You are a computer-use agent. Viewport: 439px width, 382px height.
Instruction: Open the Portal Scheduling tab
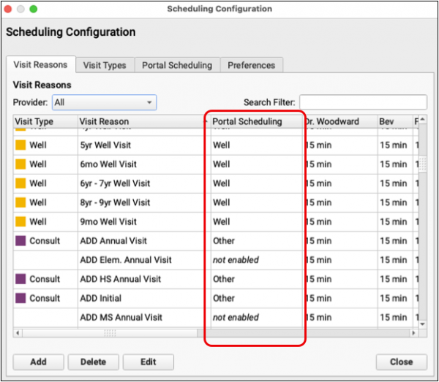(x=177, y=65)
